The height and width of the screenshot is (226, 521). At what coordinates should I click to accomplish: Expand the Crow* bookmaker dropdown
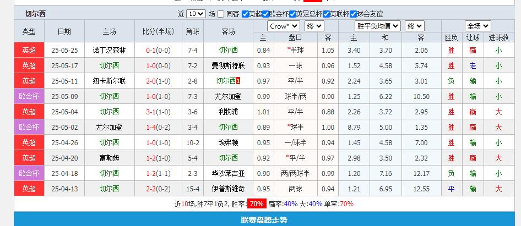pyautogui.click(x=283, y=26)
